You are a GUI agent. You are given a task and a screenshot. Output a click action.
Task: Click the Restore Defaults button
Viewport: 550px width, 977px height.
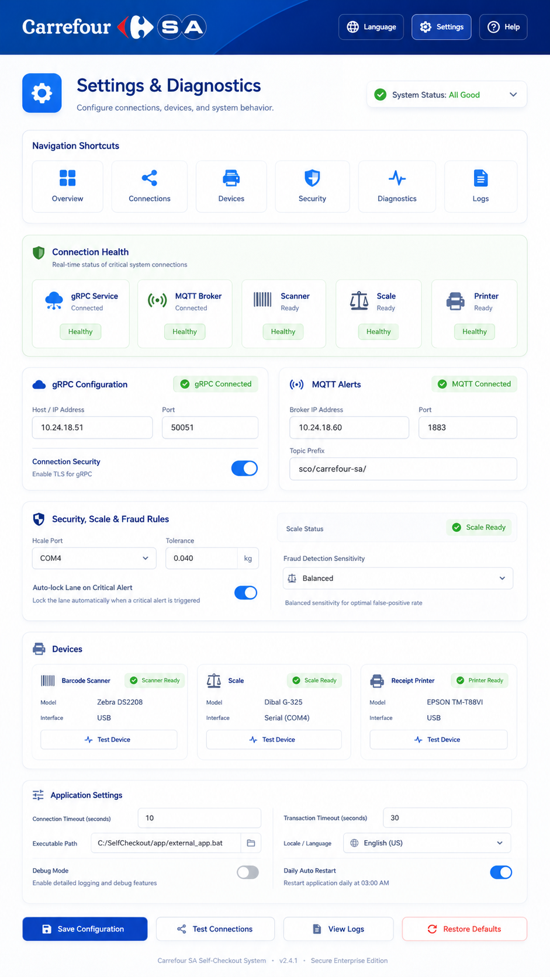(x=465, y=929)
